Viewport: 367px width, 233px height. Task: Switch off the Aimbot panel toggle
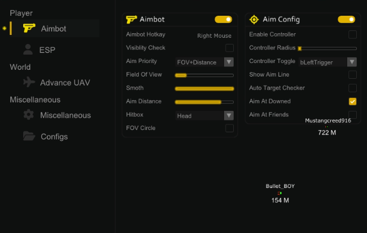pos(224,19)
